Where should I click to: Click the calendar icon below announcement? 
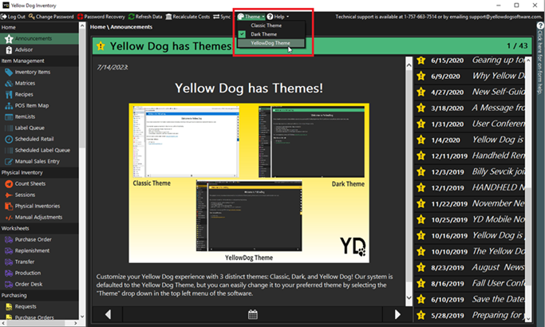(253, 314)
